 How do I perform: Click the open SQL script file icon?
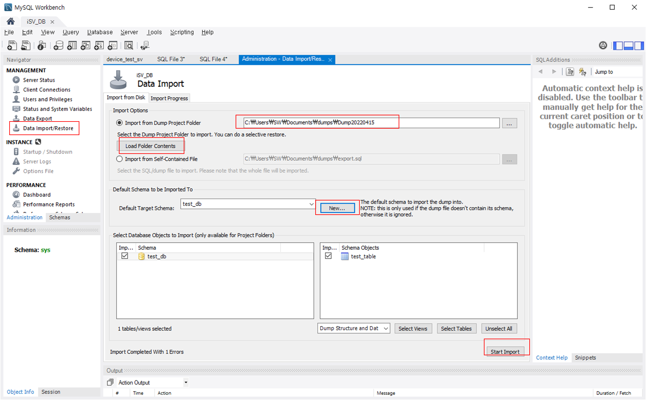pos(26,46)
